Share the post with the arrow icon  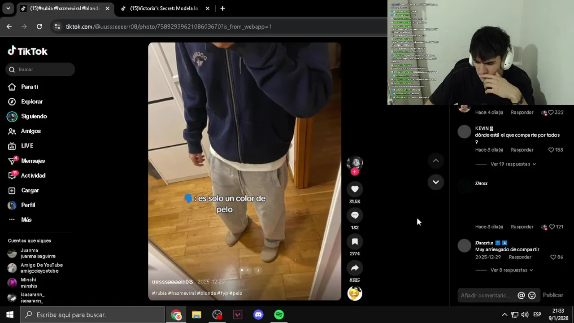(355, 268)
